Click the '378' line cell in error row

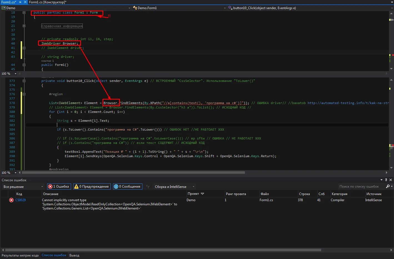[300, 200]
